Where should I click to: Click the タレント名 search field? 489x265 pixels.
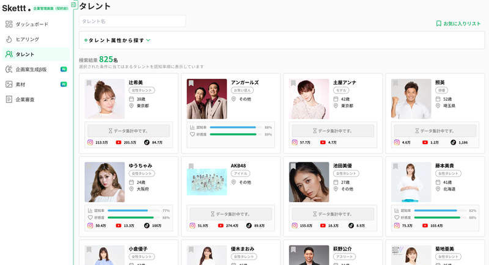[132, 21]
